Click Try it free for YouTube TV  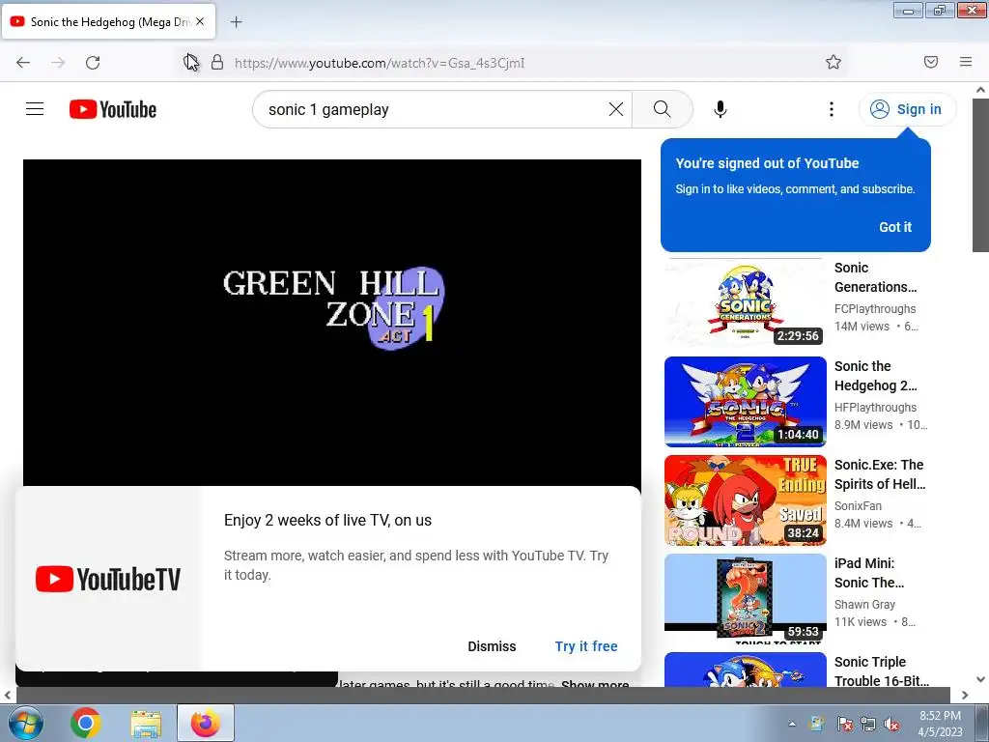(586, 646)
